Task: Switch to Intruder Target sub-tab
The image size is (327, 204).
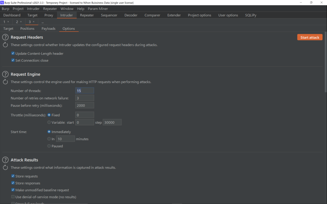Action: pyautogui.click(x=8, y=29)
